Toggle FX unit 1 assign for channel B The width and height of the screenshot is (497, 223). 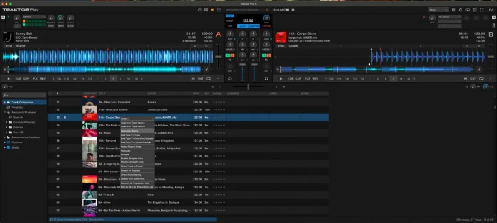264,56
